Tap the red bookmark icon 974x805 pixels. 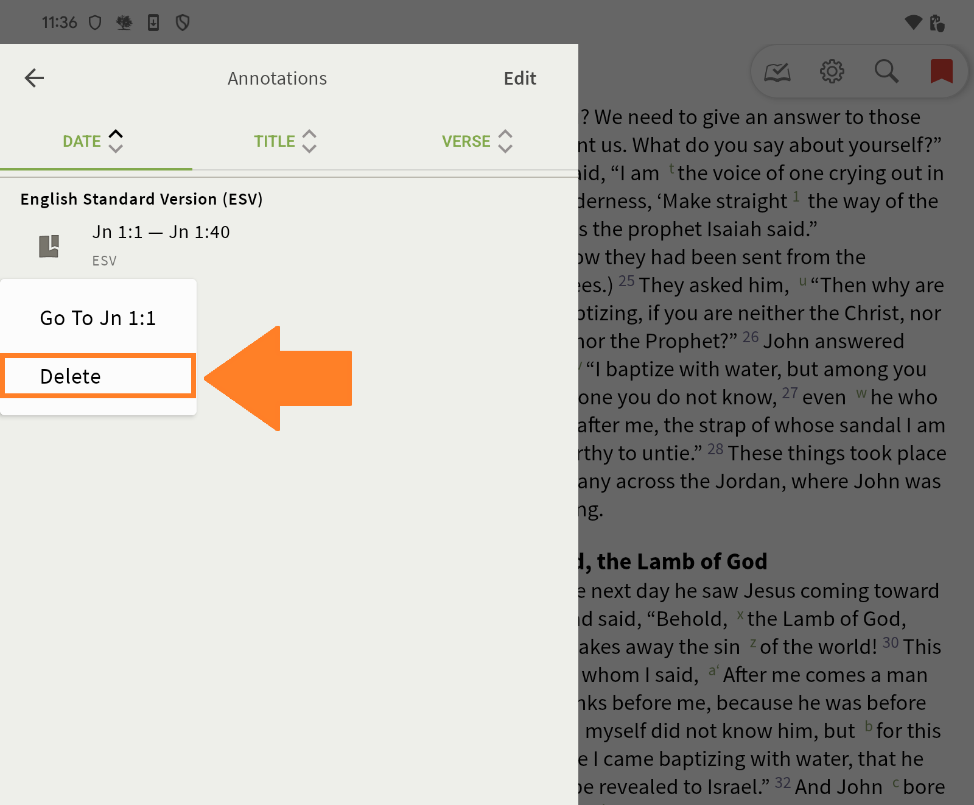click(941, 72)
